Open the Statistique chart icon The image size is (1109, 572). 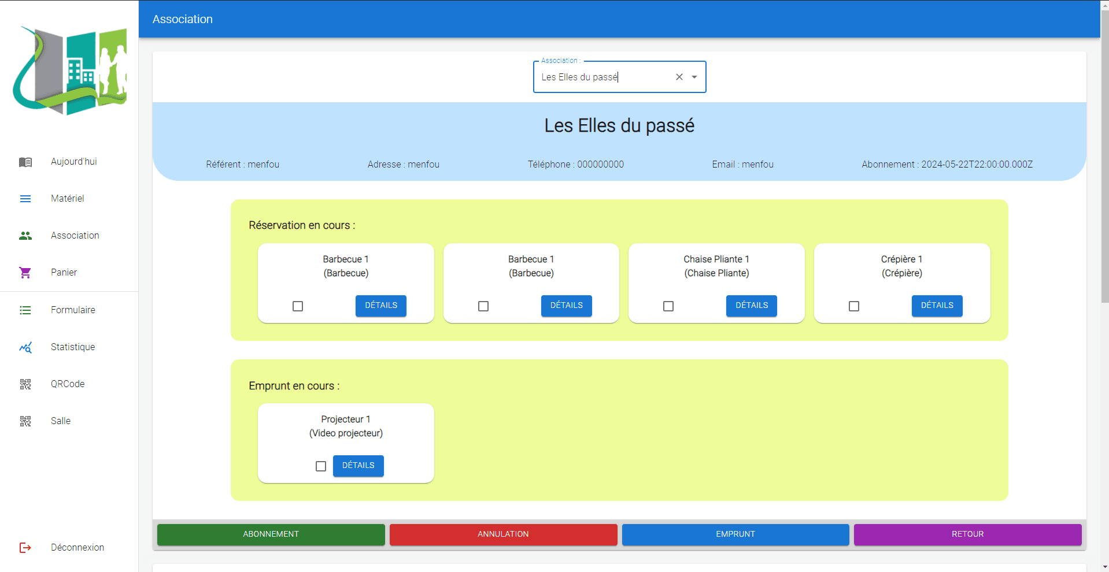pyautogui.click(x=25, y=347)
